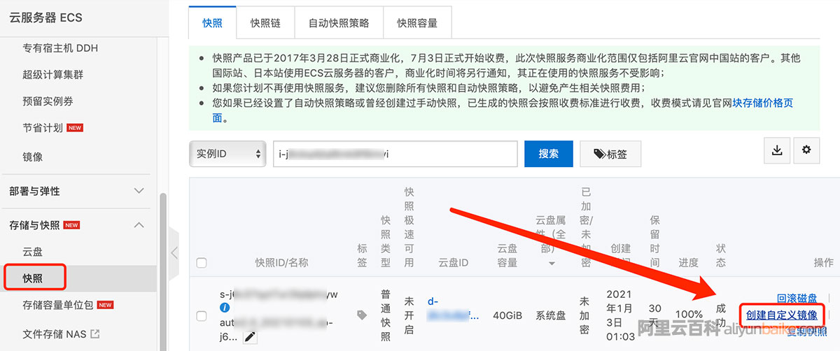Click the pencil edit icon beside snapshot name
The width and height of the screenshot is (840, 351).
249,338
